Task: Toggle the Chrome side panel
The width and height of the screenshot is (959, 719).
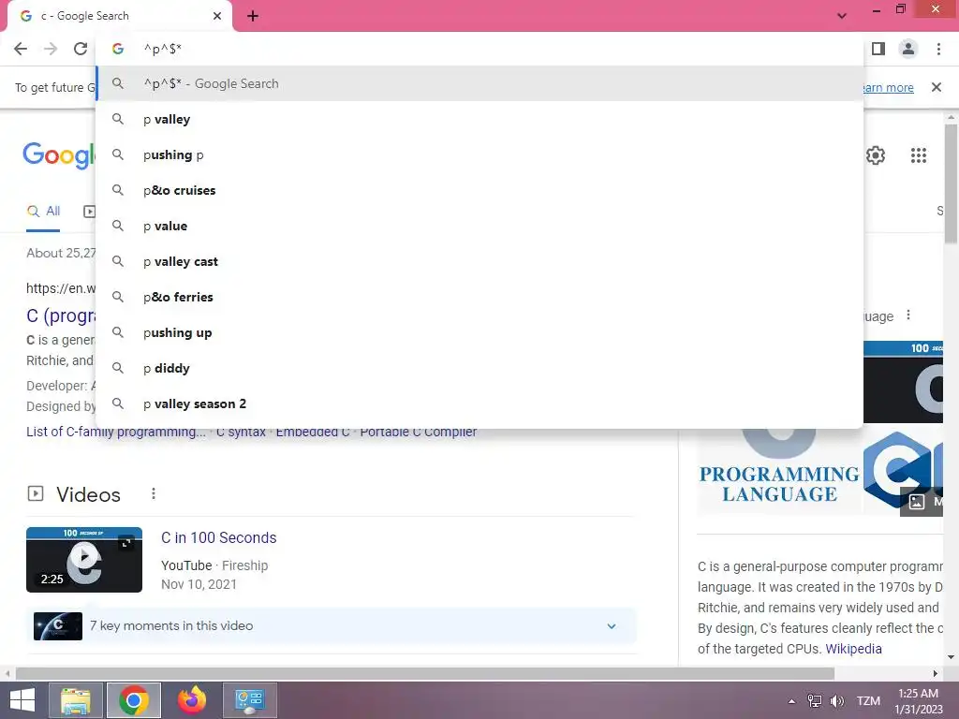Action: (878, 49)
